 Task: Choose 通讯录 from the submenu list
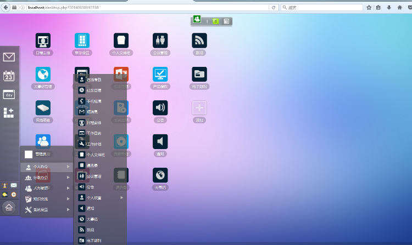click(93, 165)
